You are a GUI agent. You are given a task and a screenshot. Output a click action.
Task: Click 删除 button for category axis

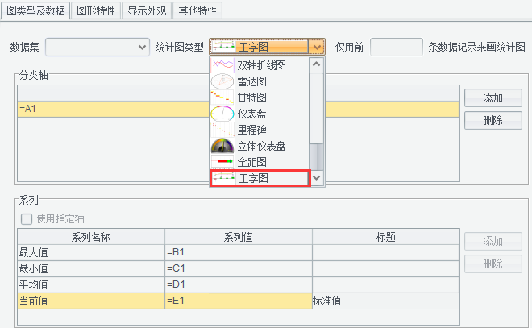(x=493, y=120)
